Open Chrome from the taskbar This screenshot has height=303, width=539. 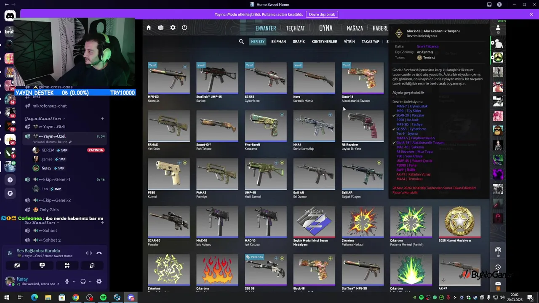pyautogui.click(x=75, y=298)
